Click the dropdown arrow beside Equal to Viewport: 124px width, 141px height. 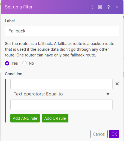pos(108,94)
